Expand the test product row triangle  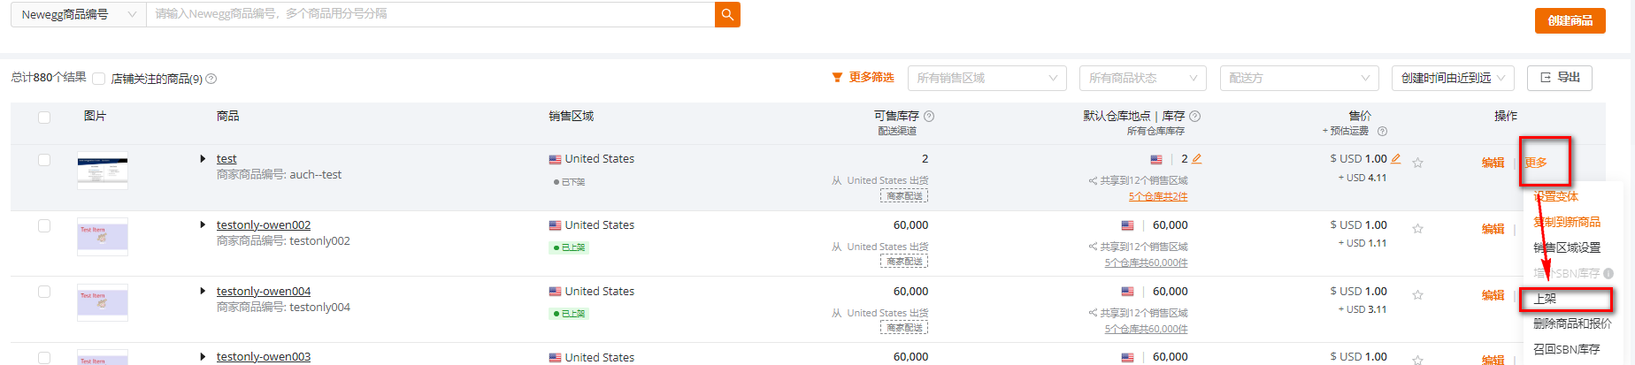[203, 159]
